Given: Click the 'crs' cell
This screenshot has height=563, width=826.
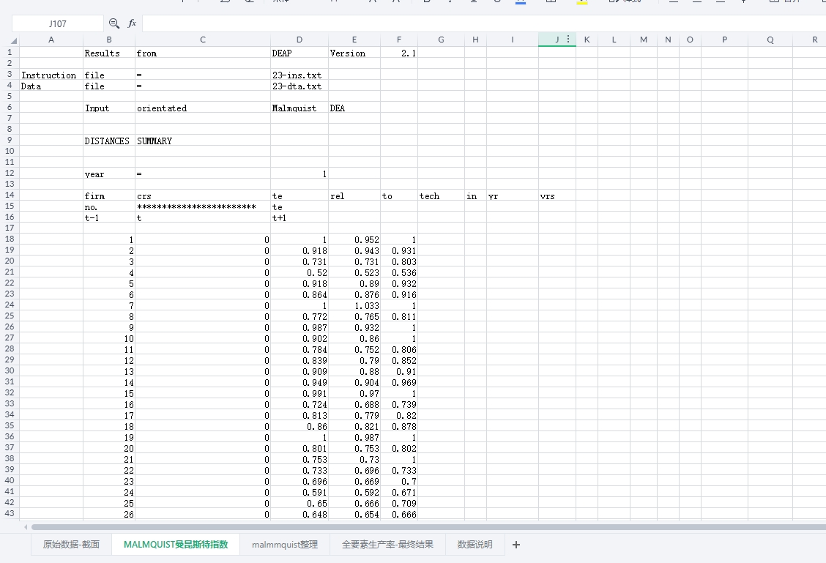Looking at the screenshot, I should coord(203,196).
